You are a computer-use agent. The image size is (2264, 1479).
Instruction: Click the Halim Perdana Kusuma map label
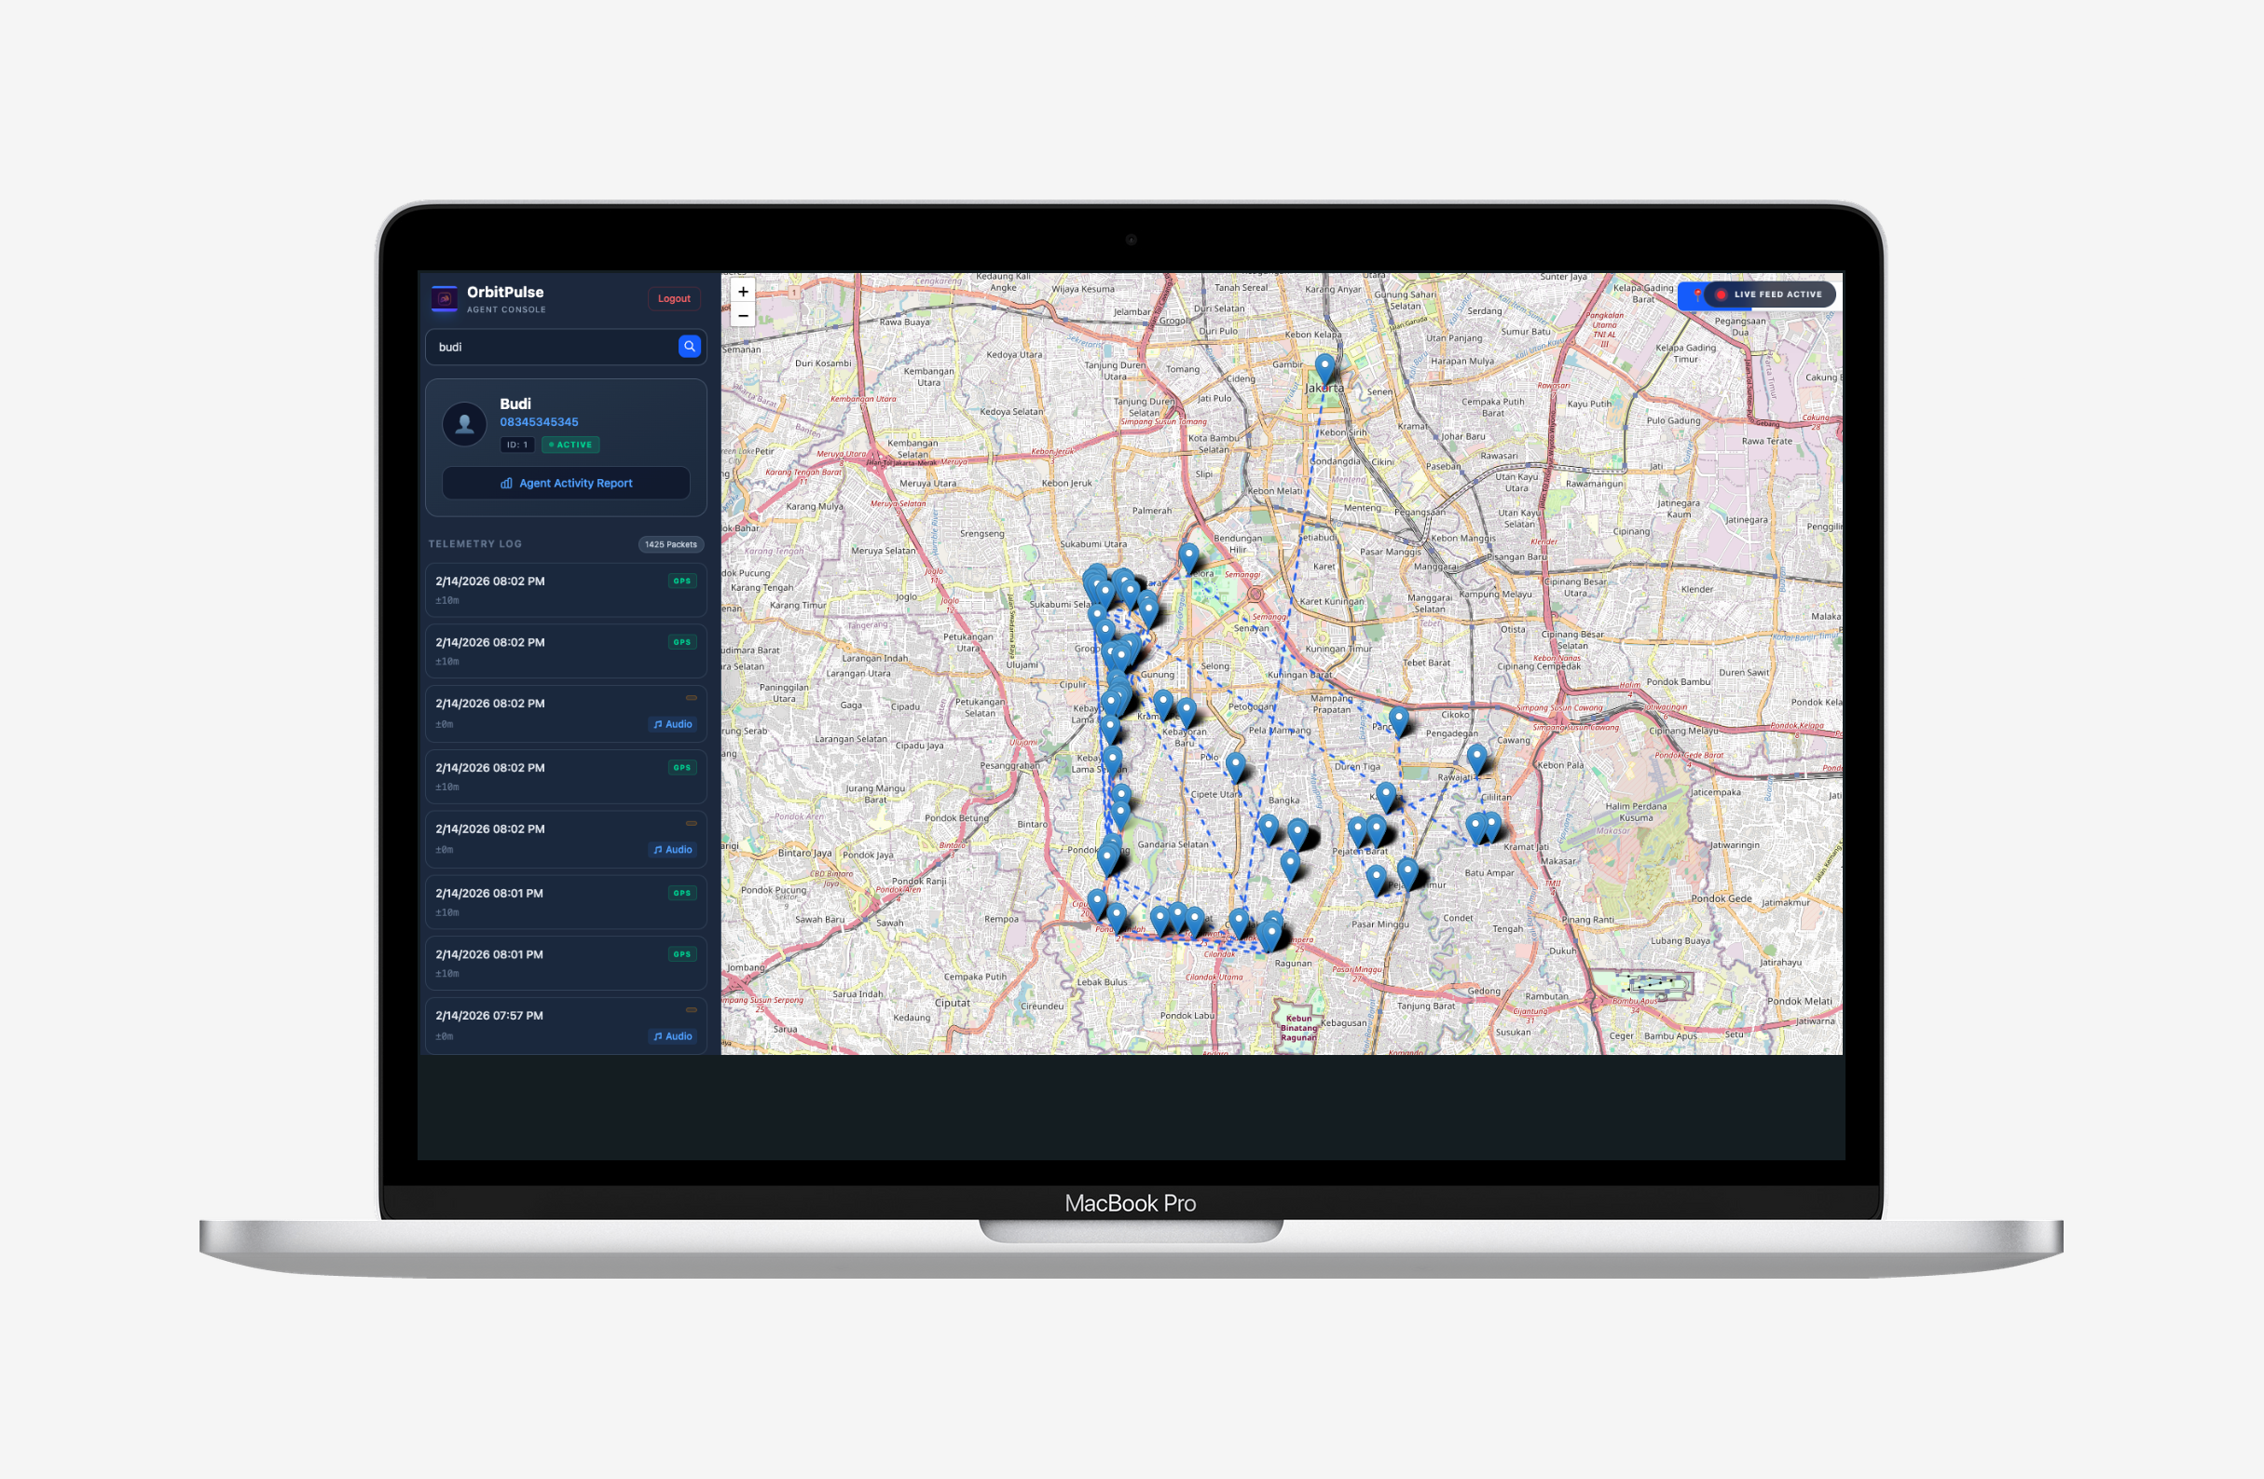click(x=1635, y=813)
